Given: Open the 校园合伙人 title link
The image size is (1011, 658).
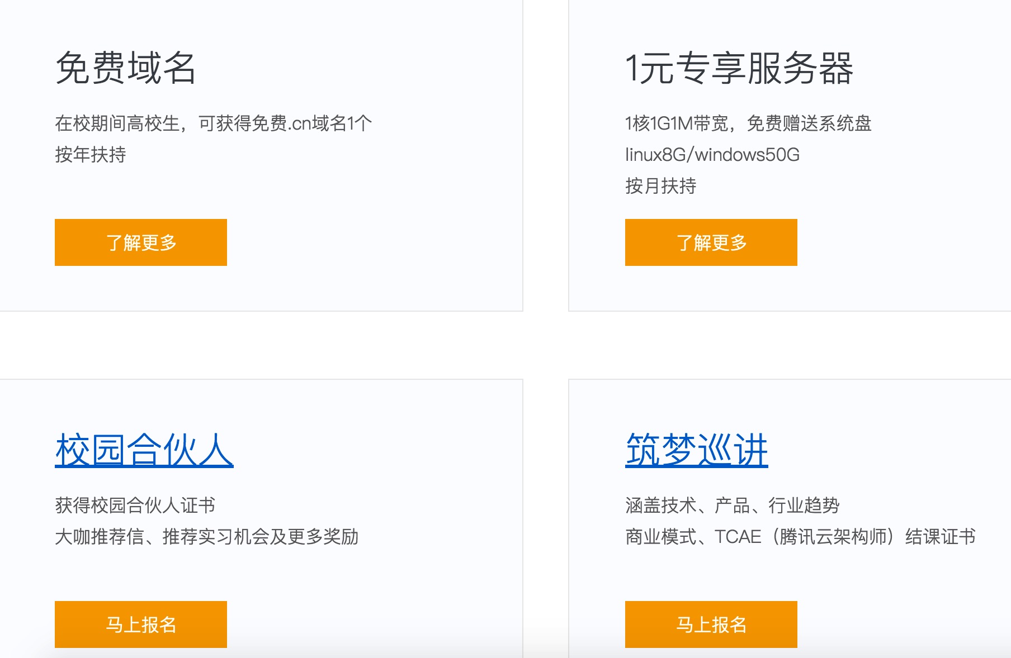Looking at the screenshot, I should coord(144,450).
